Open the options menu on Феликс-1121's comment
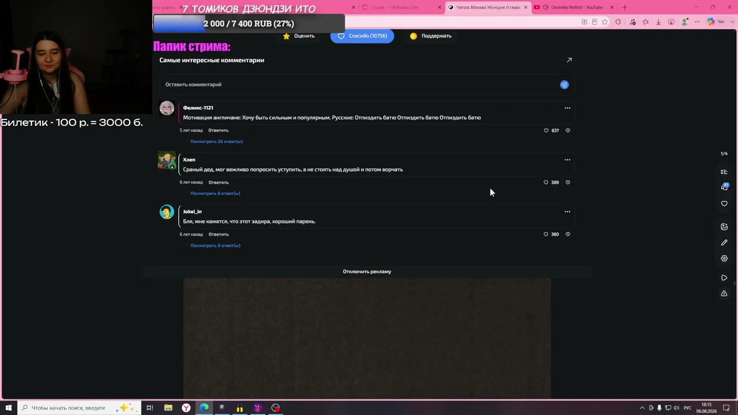The image size is (738, 415). tap(567, 108)
